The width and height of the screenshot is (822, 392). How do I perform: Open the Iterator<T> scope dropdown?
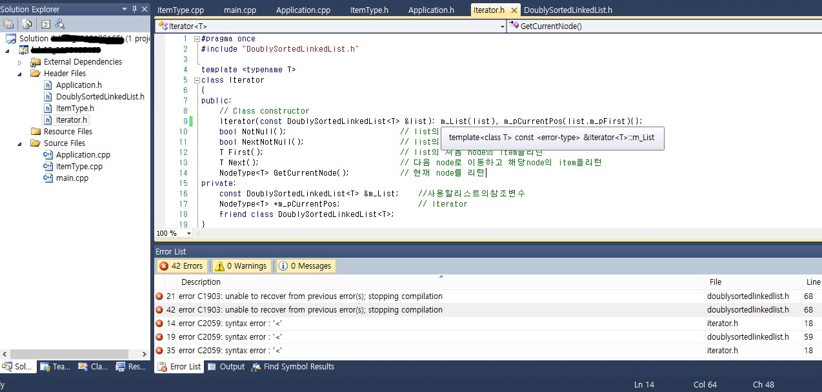click(x=502, y=26)
